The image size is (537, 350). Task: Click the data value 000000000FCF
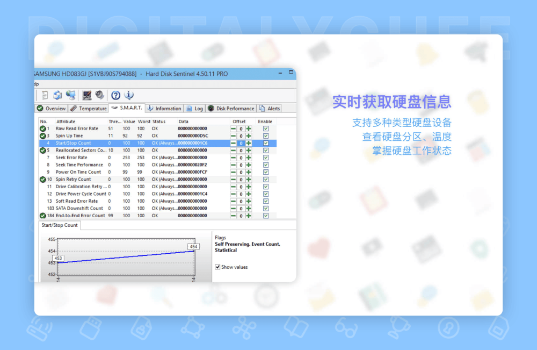tap(192, 172)
